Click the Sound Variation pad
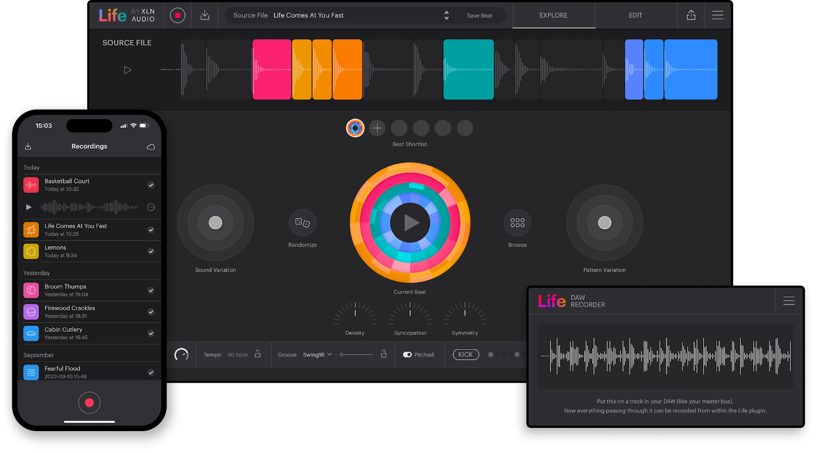The width and height of the screenshot is (817, 453). (x=215, y=223)
